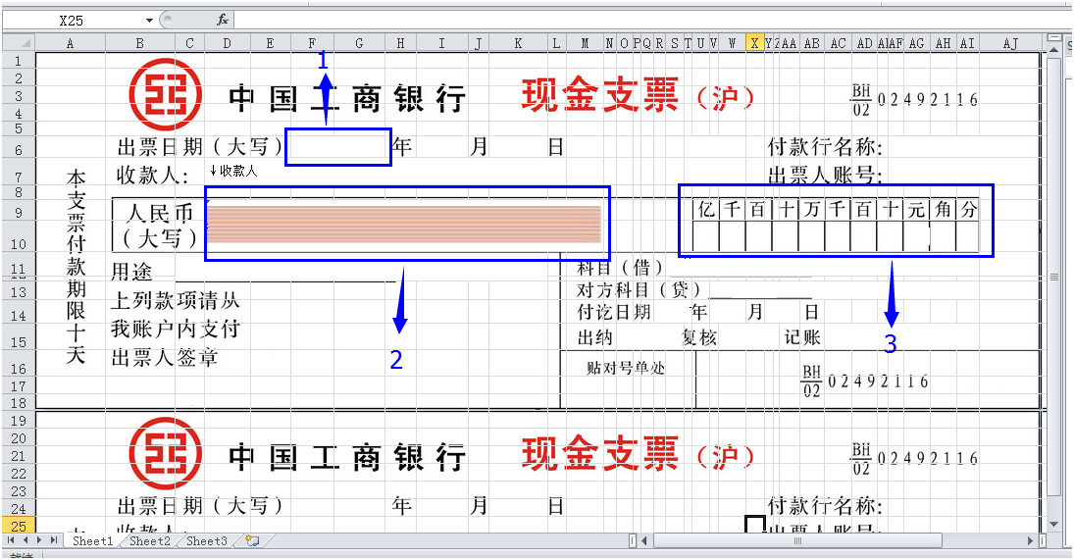The width and height of the screenshot is (1074, 560).
Task: Select highlighted column X header
Action: (x=754, y=43)
